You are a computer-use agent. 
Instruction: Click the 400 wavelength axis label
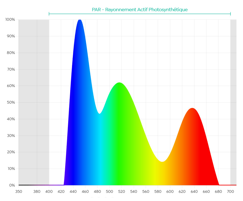coord(49,191)
